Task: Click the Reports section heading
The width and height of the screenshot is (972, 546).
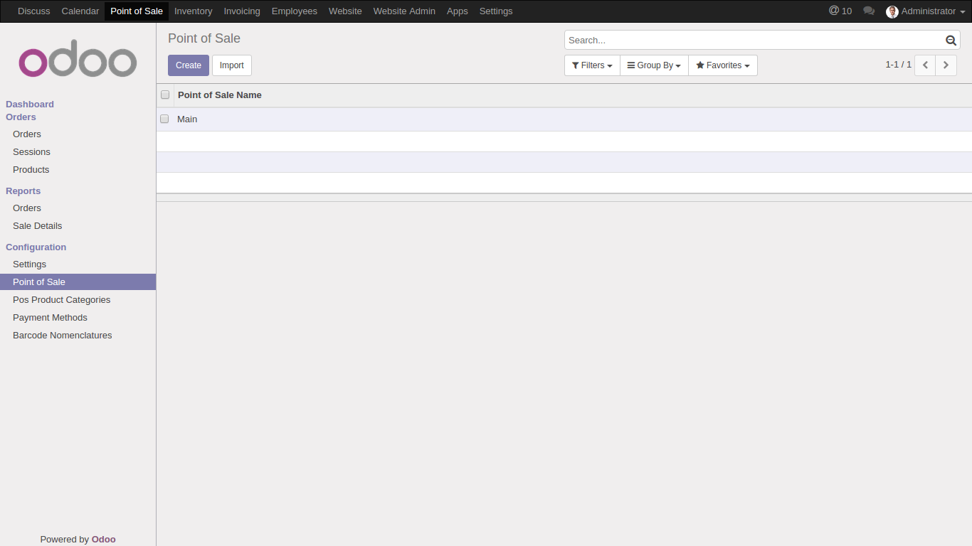Action: coord(23,191)
